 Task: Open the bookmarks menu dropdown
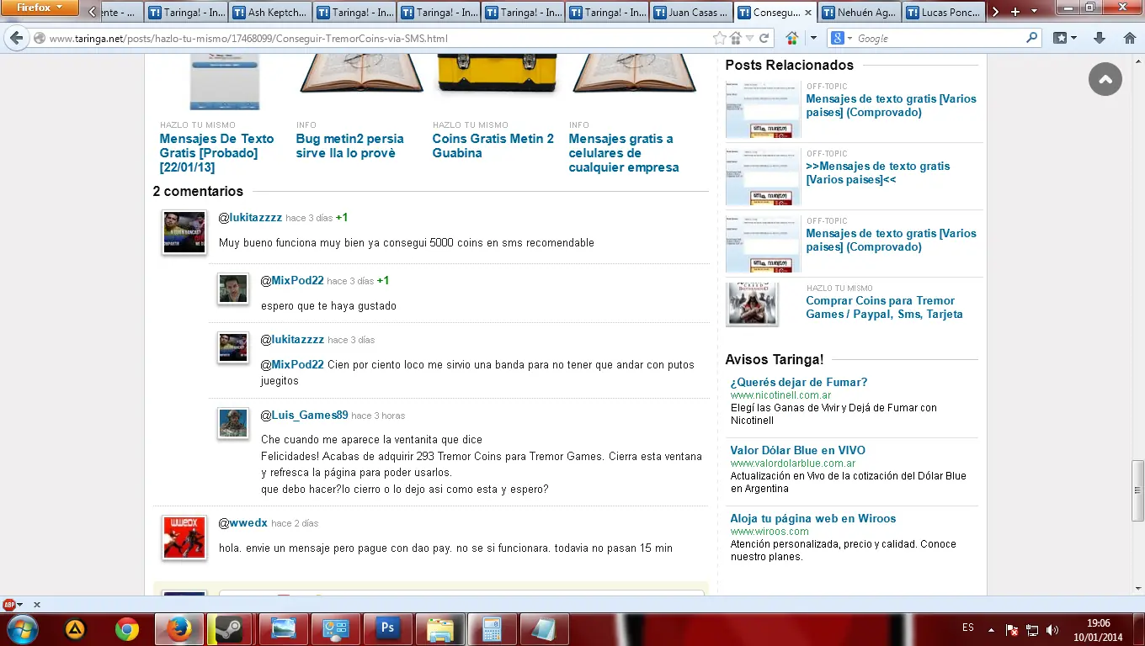pos(1066,38)
